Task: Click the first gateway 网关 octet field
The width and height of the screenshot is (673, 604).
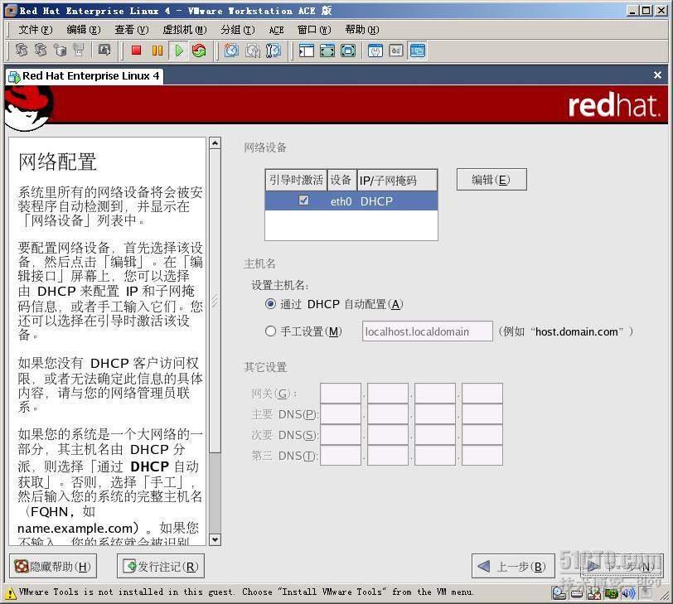Action: [x=341, y=394]
